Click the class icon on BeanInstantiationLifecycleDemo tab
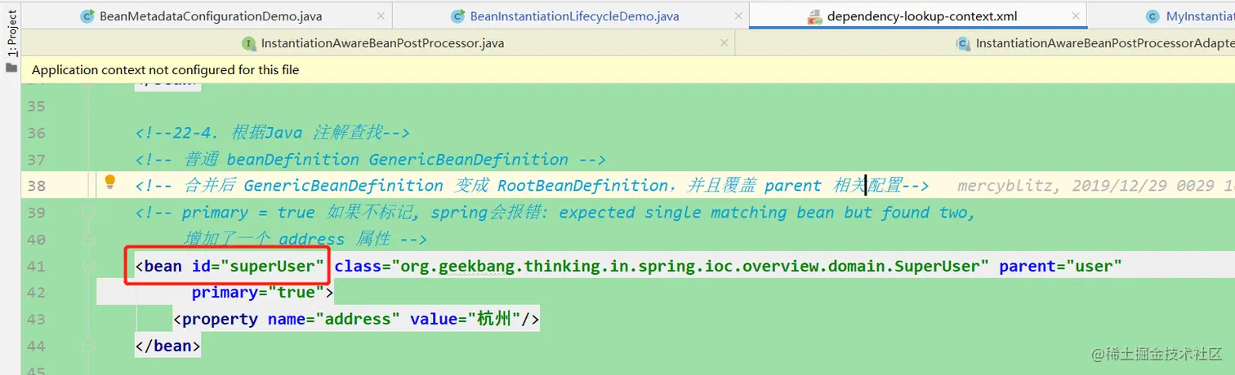The width and height of the screenshot is (1235, 375). click(457, 16)
